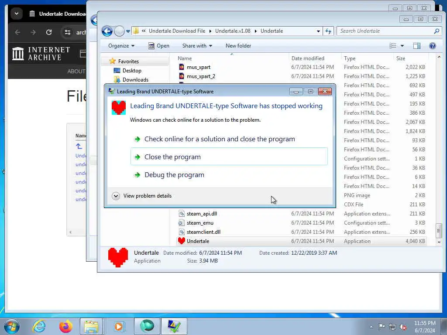Click Internet Archive logo

click(x=41, y=54)
